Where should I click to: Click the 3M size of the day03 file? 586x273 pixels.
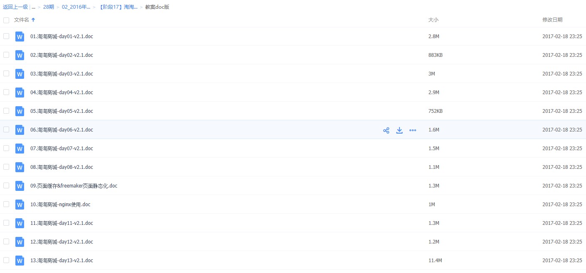pyautogui.click(x=432, y=74)
